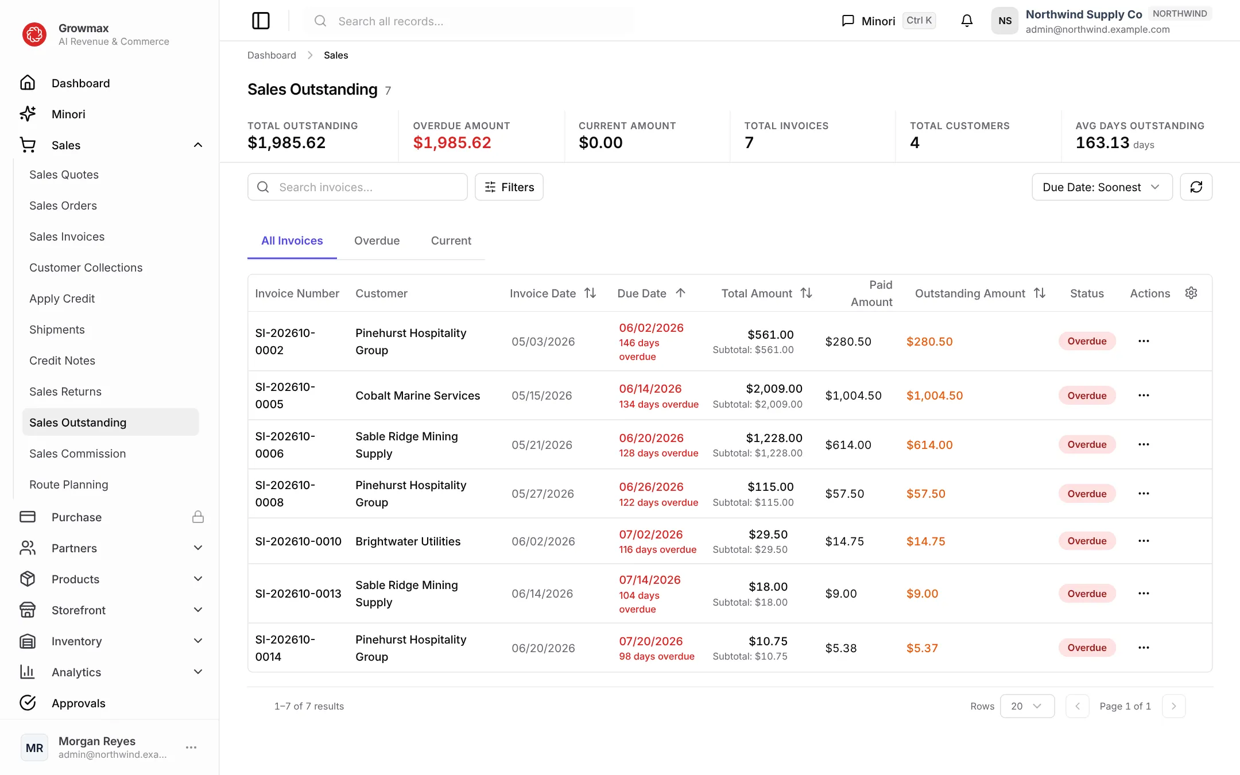The width and height of the screenshot is (1240, 775).
Task: Select the All Invoices tab
Action: point(292,241)
